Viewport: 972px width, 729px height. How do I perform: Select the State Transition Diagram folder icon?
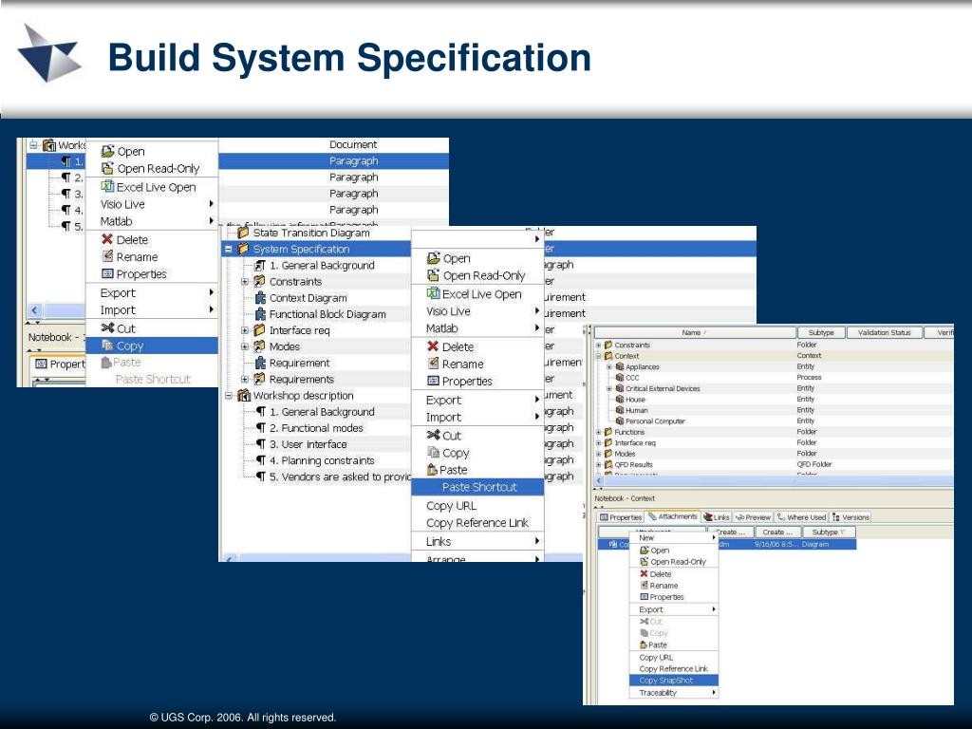point(244,233)
